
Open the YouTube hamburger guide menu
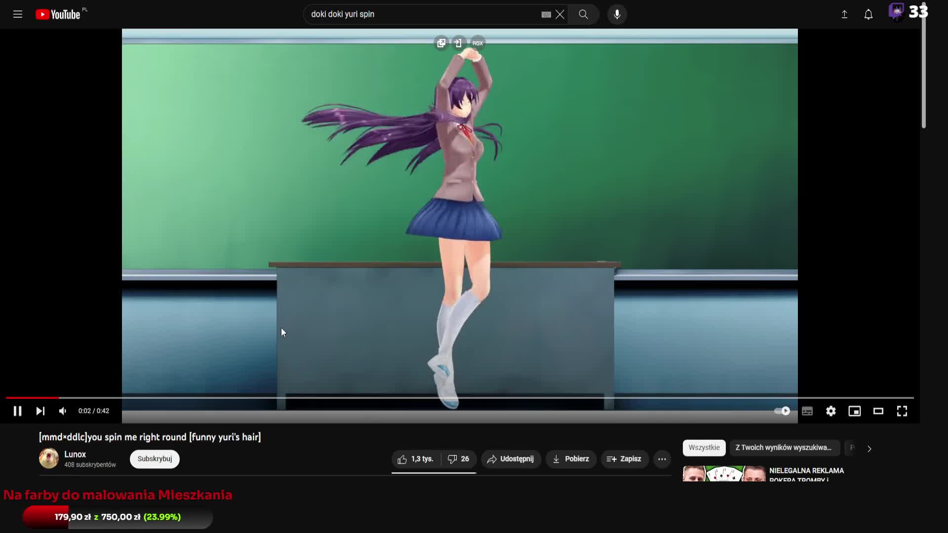(x=18, y=14)
